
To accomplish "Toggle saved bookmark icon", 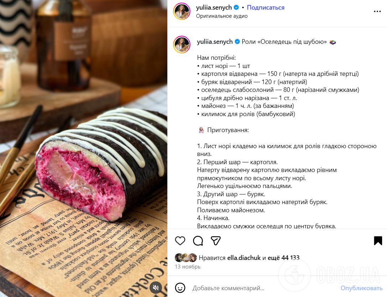I will point(378,240).
